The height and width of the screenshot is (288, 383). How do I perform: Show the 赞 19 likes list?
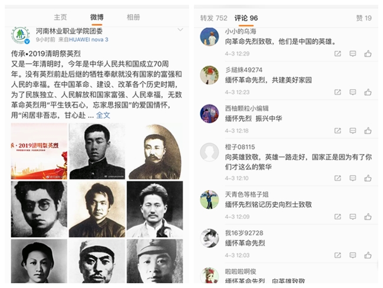click(364, 18)
